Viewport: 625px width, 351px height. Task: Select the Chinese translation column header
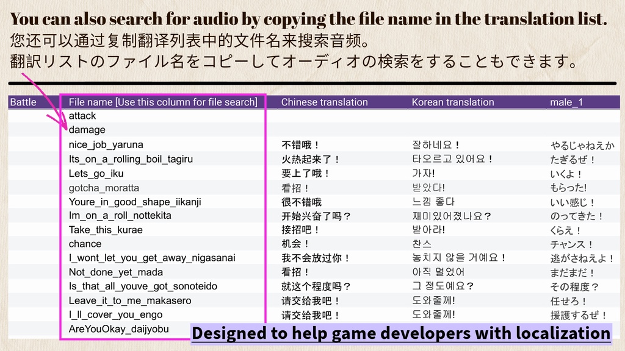tap(322, 102)
